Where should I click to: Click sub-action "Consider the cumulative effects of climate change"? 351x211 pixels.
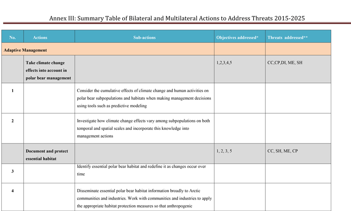[x=144, y=98]
